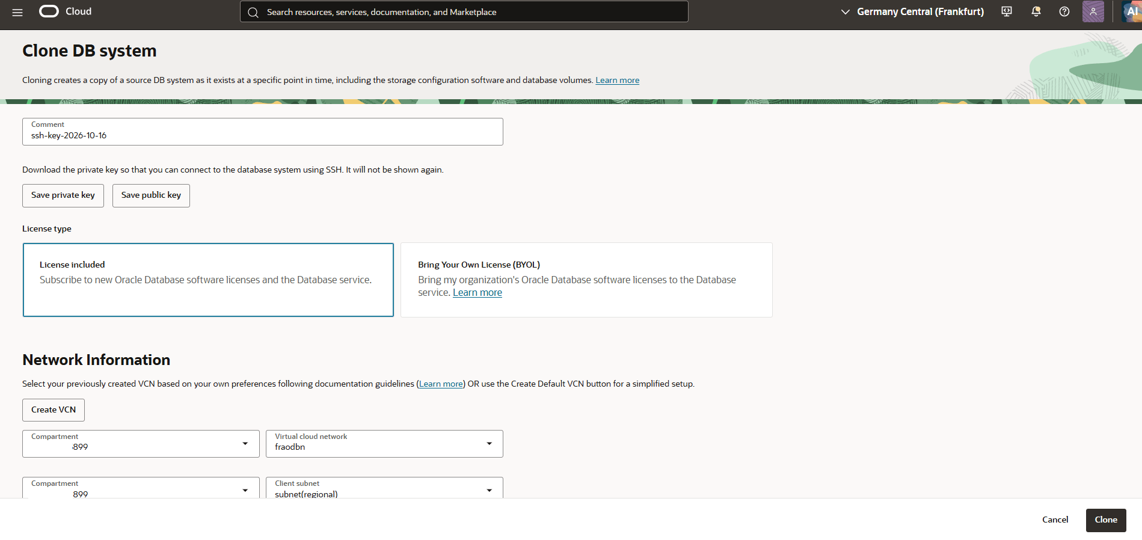Go to the Oracle Cloud home logo
The width and height of the screenshot is (1142, 540).
tap(66, 11)
